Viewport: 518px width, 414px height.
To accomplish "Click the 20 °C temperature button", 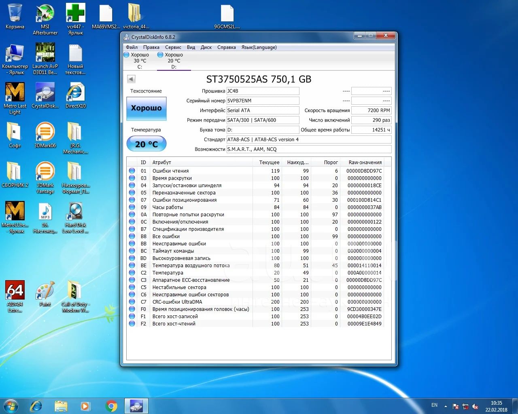I will 146,144.
